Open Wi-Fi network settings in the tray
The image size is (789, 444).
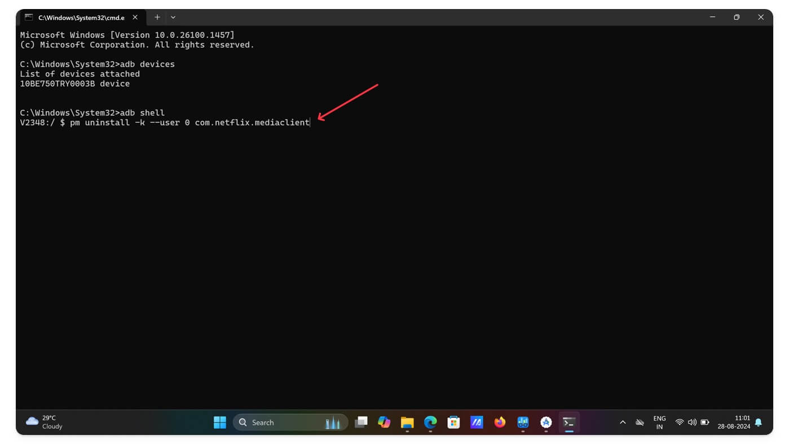tap(680, 422)
